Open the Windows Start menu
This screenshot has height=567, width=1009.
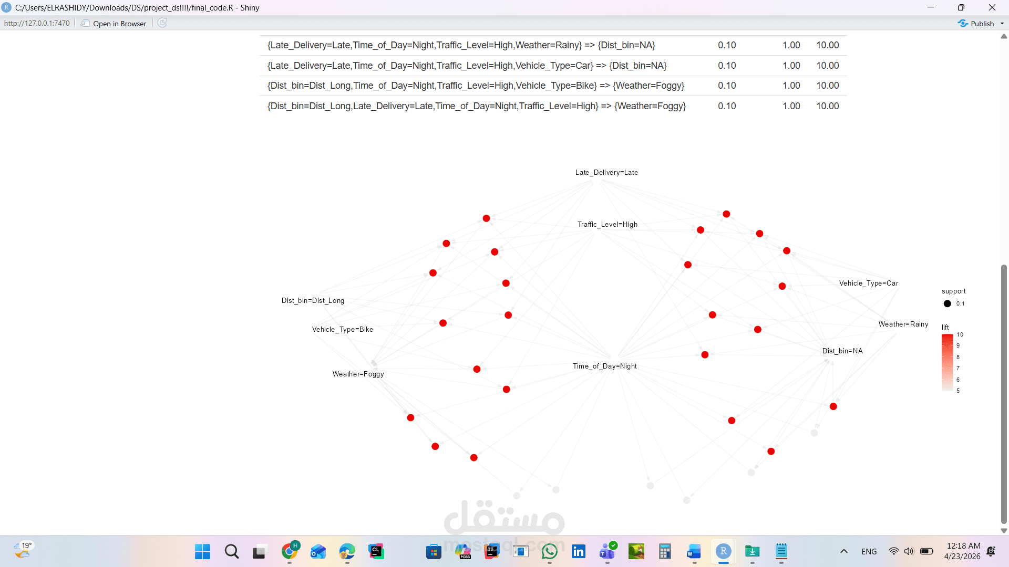point(202,551)
